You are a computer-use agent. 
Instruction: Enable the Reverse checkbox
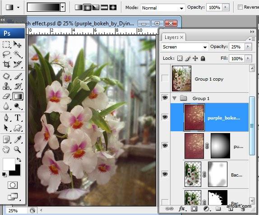tap(240, 7)
